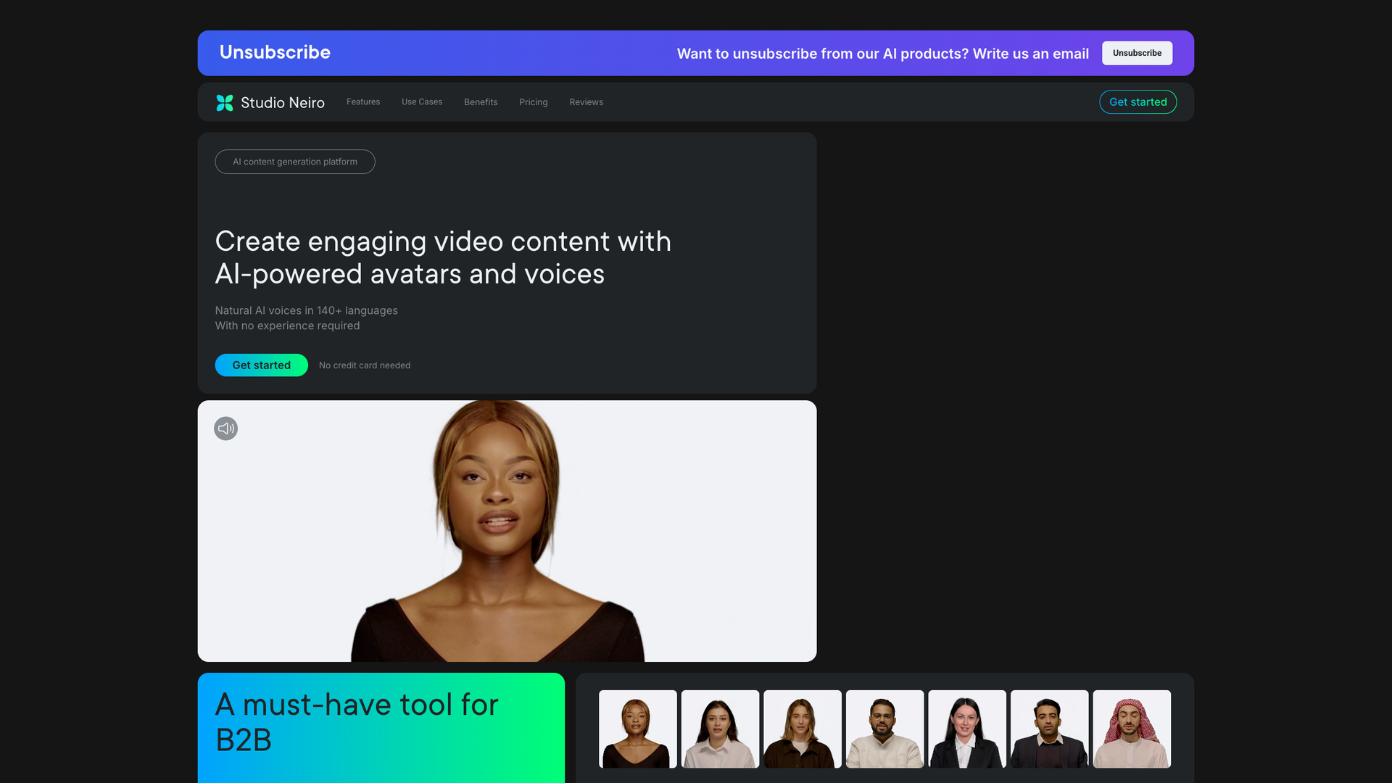Open the Benefits page
The image size is (1392, 783).
[x=480, y=102]
